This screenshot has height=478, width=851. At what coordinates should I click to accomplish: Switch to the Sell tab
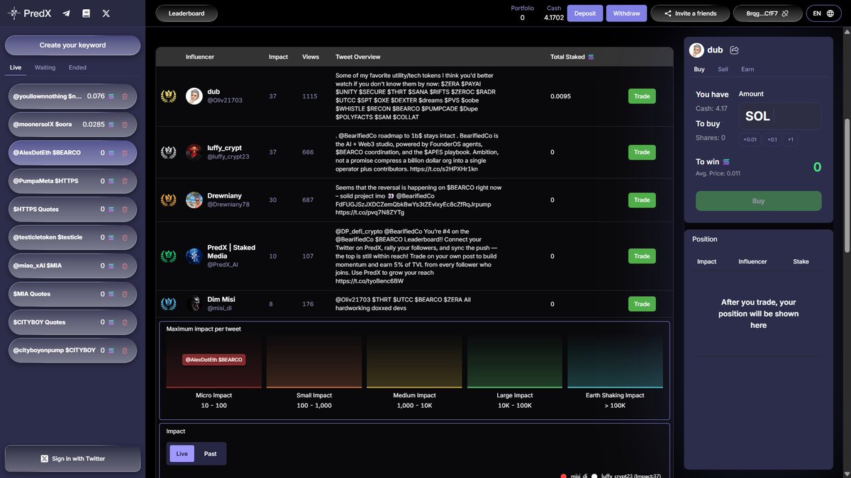point(723,69)
